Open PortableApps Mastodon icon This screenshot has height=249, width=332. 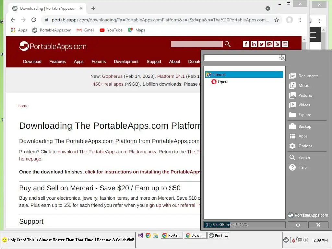[x=269, y=44]
